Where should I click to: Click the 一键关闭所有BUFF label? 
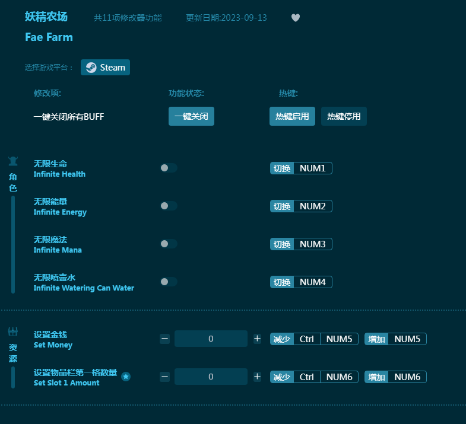[x=69, y=117]
